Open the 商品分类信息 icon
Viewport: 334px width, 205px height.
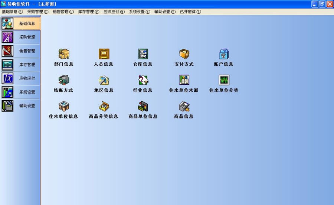pos(104,106)
